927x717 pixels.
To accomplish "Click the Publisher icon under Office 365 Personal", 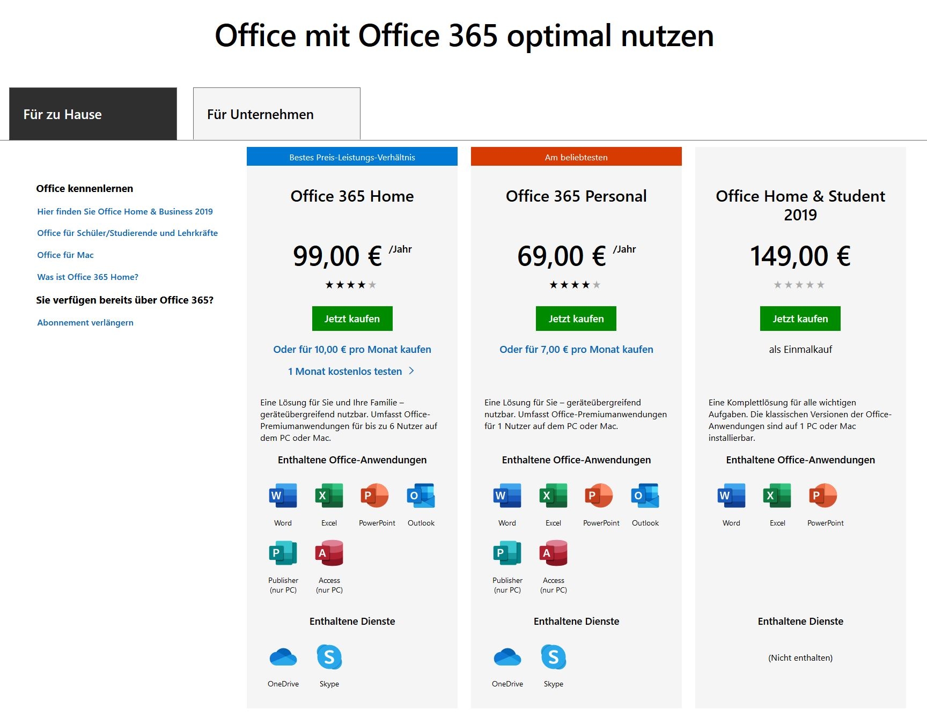I will tap(507, 553).
